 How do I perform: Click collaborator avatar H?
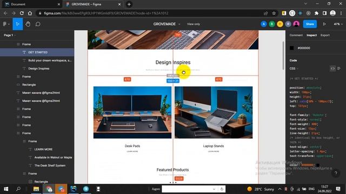coord(280,24)
